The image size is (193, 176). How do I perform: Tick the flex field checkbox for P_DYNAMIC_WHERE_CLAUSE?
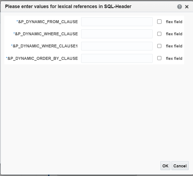(x=159, y=34)
